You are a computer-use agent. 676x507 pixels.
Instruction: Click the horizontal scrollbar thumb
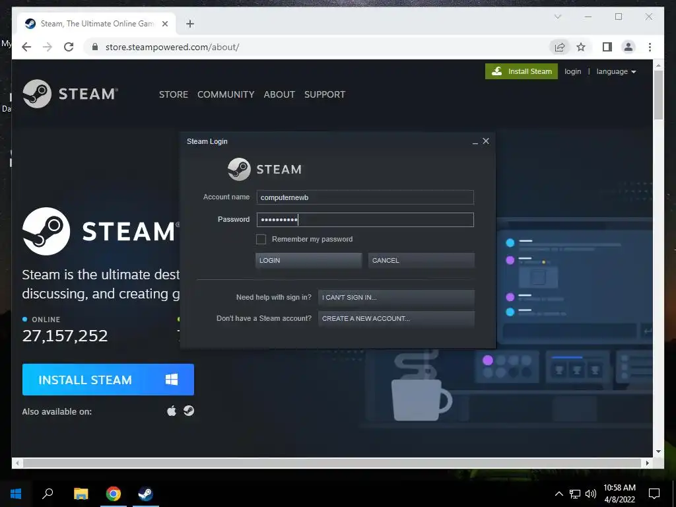click(x=332, y=463)
